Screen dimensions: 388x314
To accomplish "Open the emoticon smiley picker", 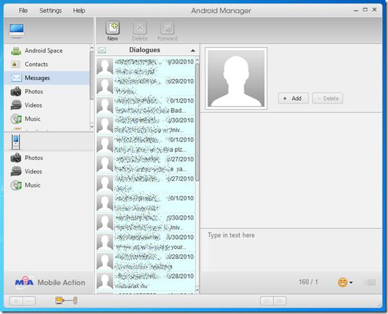I will pyautogui.click(x=345, y=283).
